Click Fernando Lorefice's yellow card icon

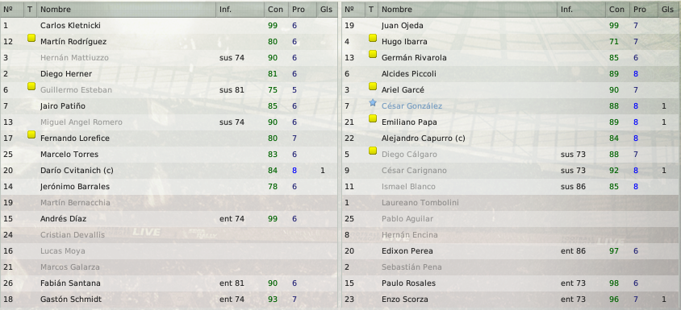click(31, 134)
